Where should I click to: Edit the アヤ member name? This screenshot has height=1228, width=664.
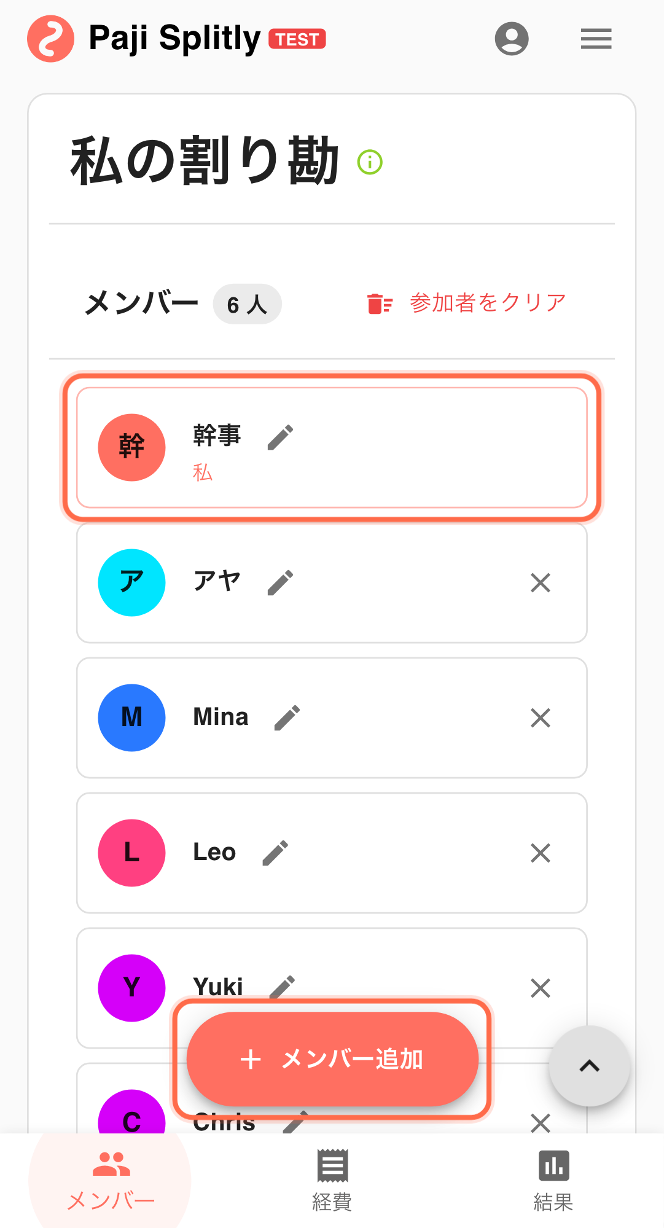(280, 582)
